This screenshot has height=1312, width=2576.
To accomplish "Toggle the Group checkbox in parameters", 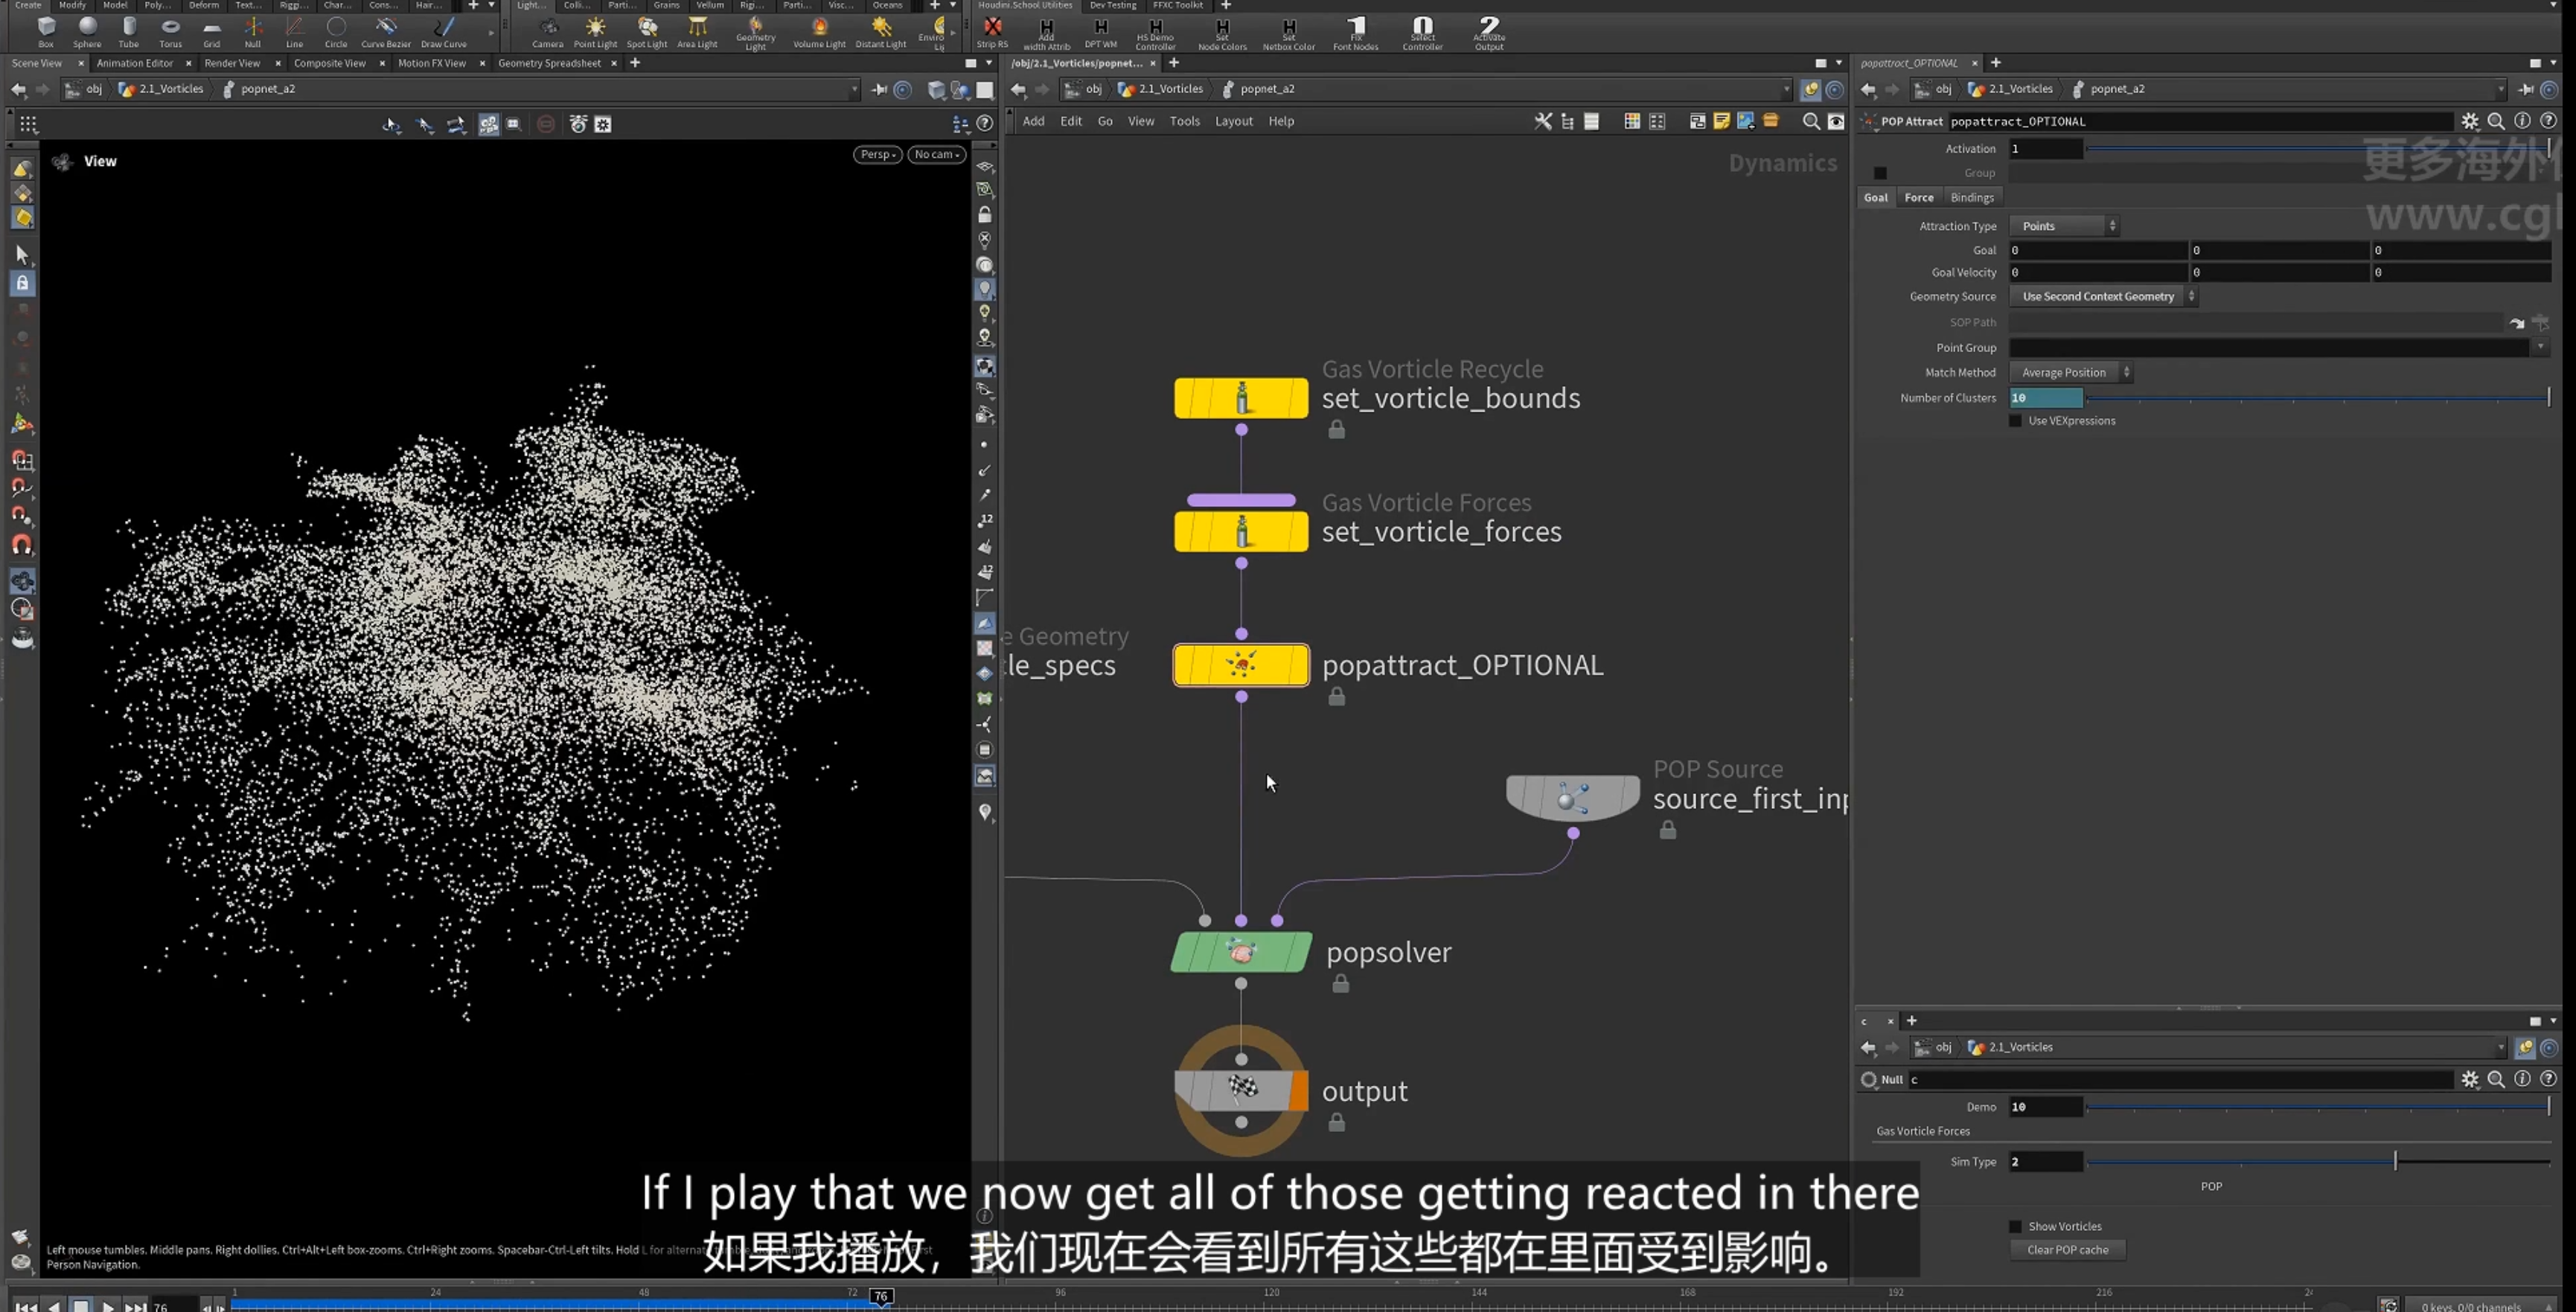I will click(x=1880, y=173).
